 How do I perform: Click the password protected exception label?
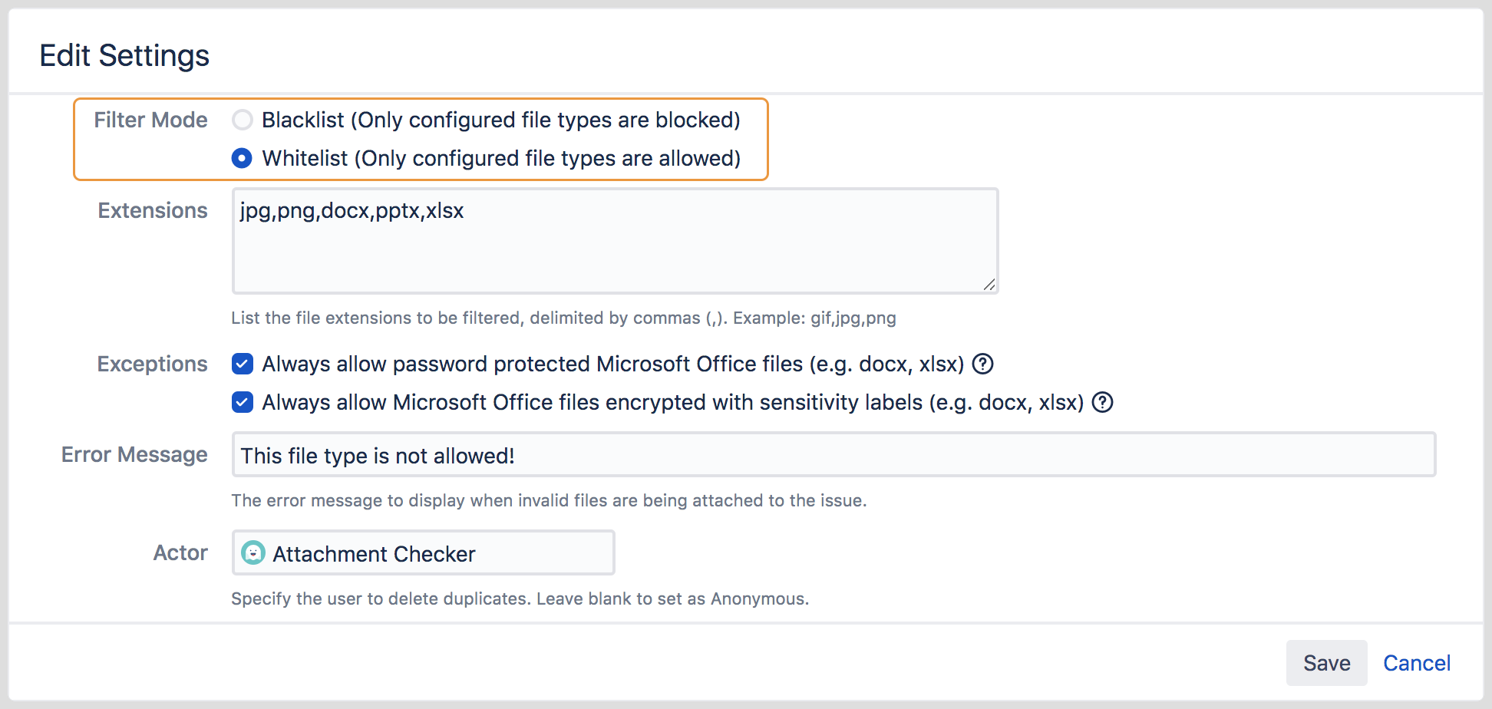click(612, 364)
